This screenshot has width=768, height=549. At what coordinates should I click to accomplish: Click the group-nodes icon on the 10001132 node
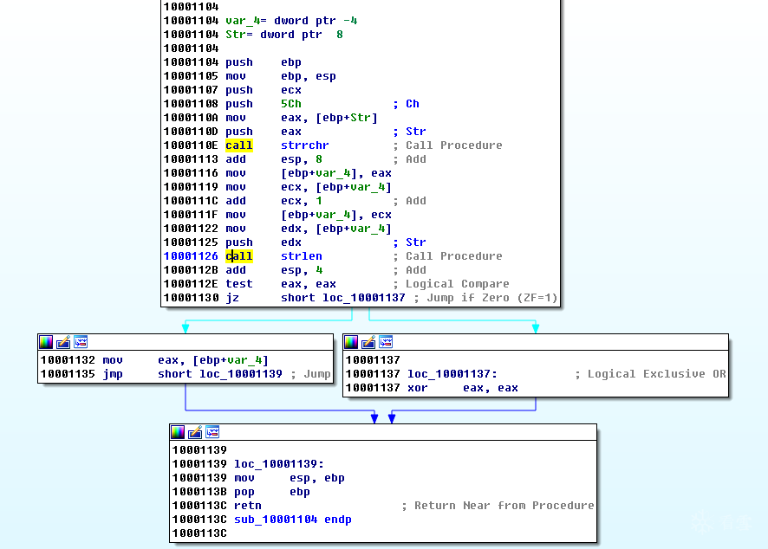[81, 342]
